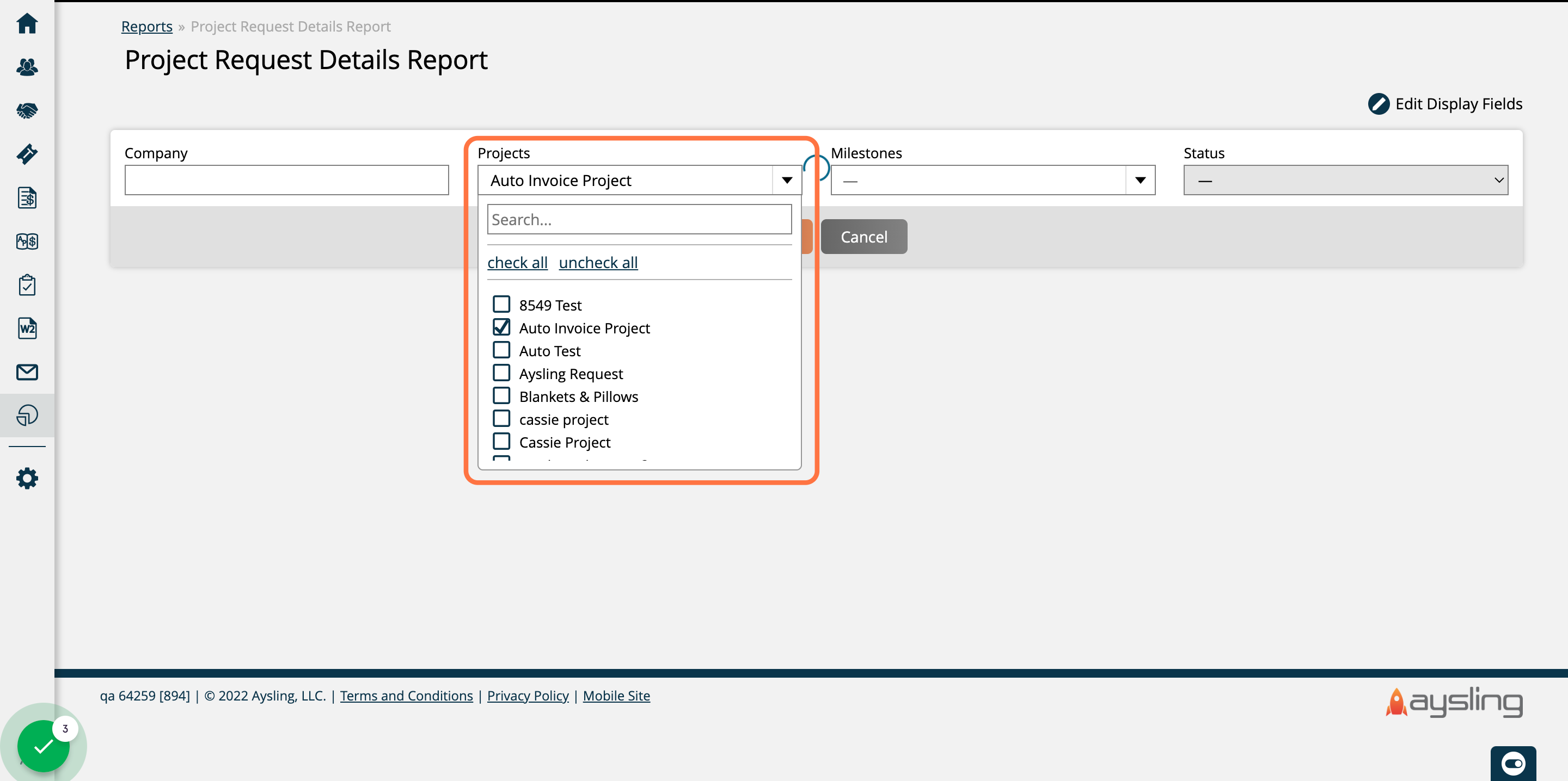The image size is (1568, 781).
Task: Open the AP dollar accounting icon
Action: 27,241
